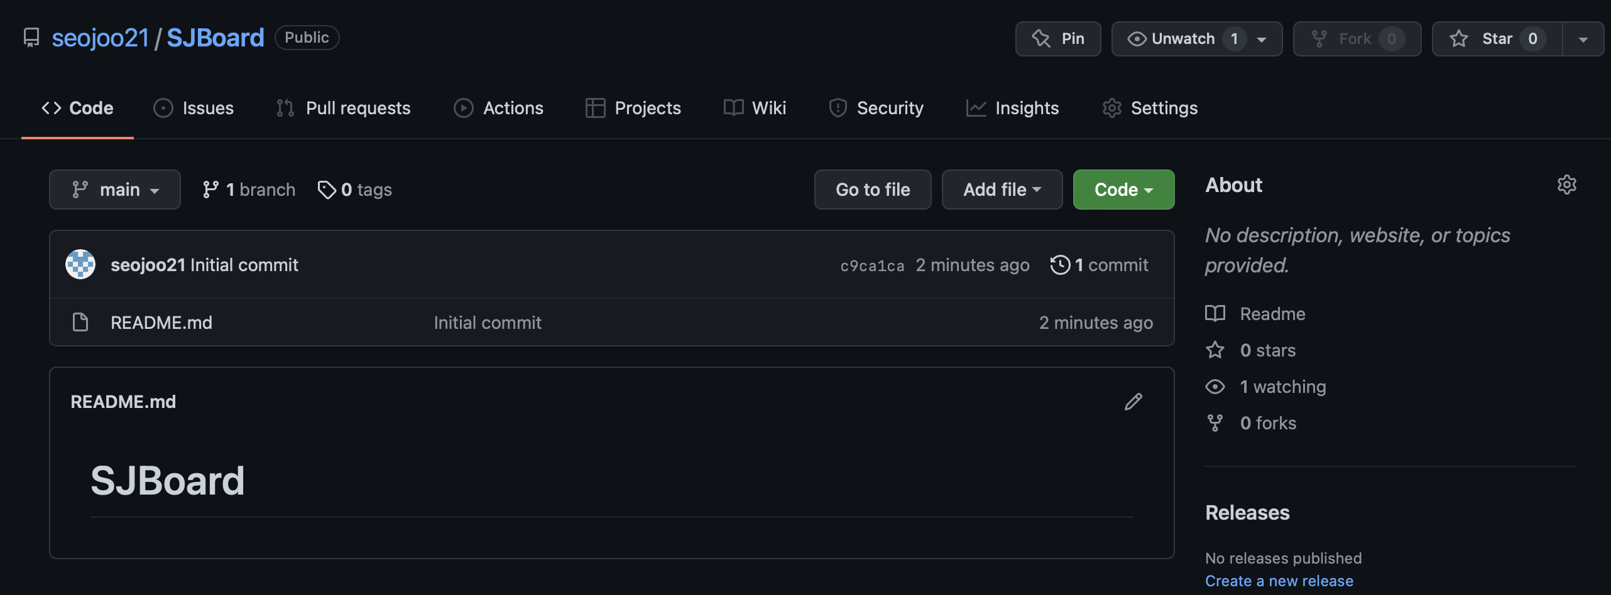1611x595 pixels.
Task: Click seojoo21 author name in commit row
Action: point(148,265)
